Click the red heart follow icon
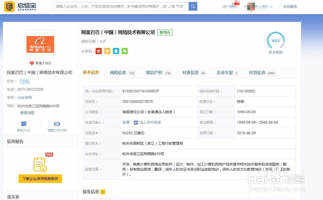323x200 pixels. click(x=32, y=63)
